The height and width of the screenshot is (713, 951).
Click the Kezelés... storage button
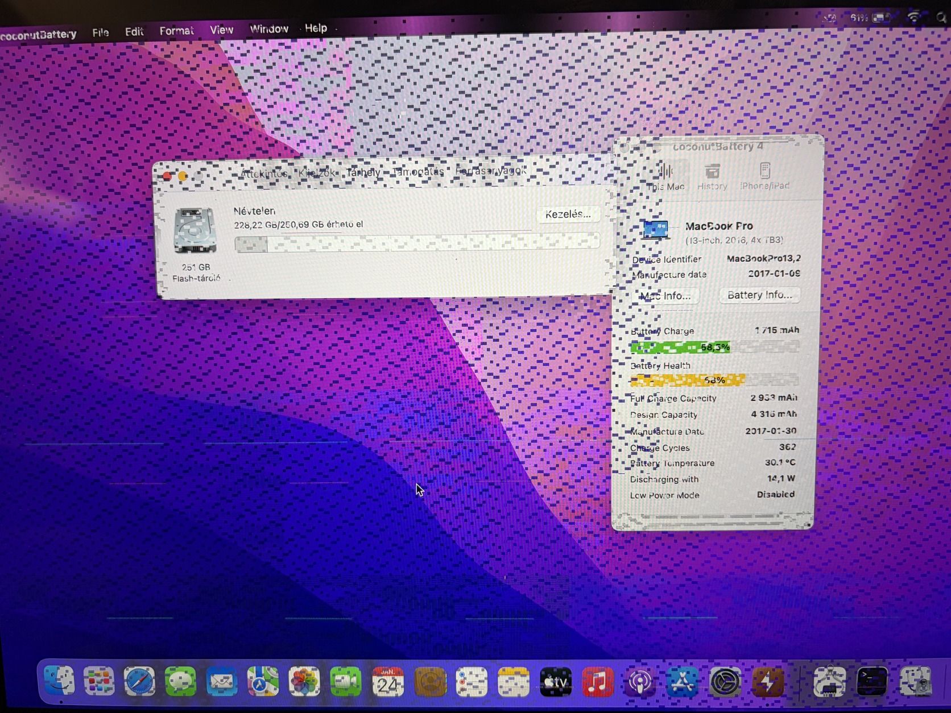[x=568, y=214]
